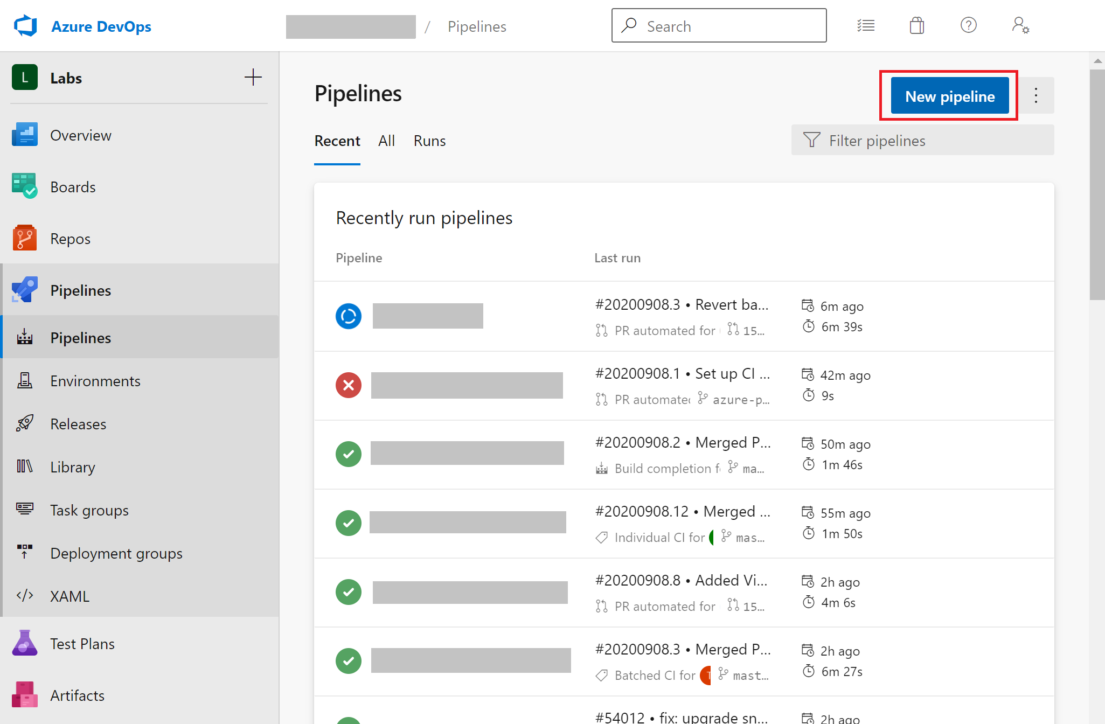The image size is (1105, 724).
Task: Click the Boards hub icon
Action: [25, 186]
